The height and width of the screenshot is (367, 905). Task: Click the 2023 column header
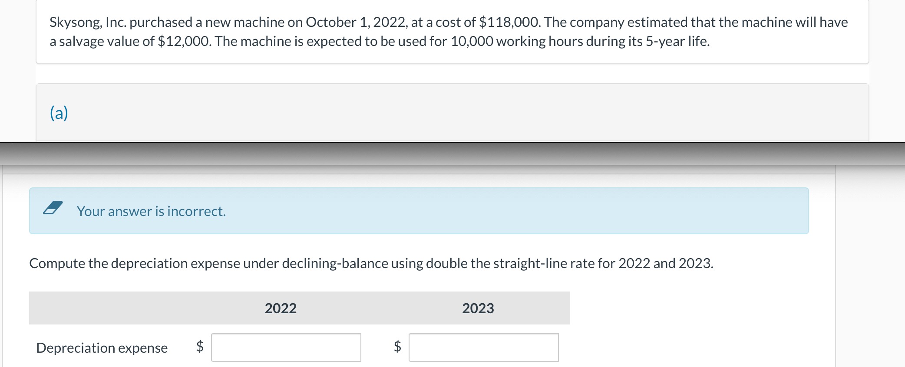[x=478, y=308]
